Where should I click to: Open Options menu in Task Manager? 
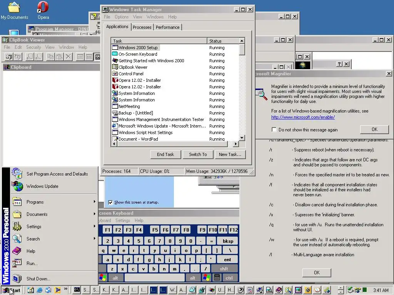click(x=122, y=17)
